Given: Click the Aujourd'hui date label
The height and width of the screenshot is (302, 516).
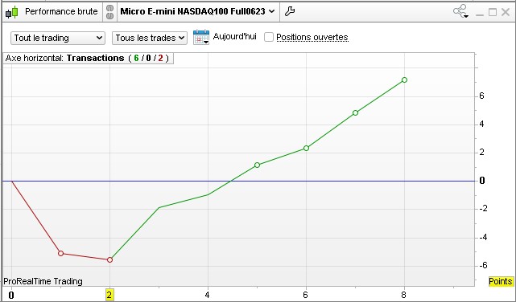Looking at the screenshot, I should tap(234, 36).
